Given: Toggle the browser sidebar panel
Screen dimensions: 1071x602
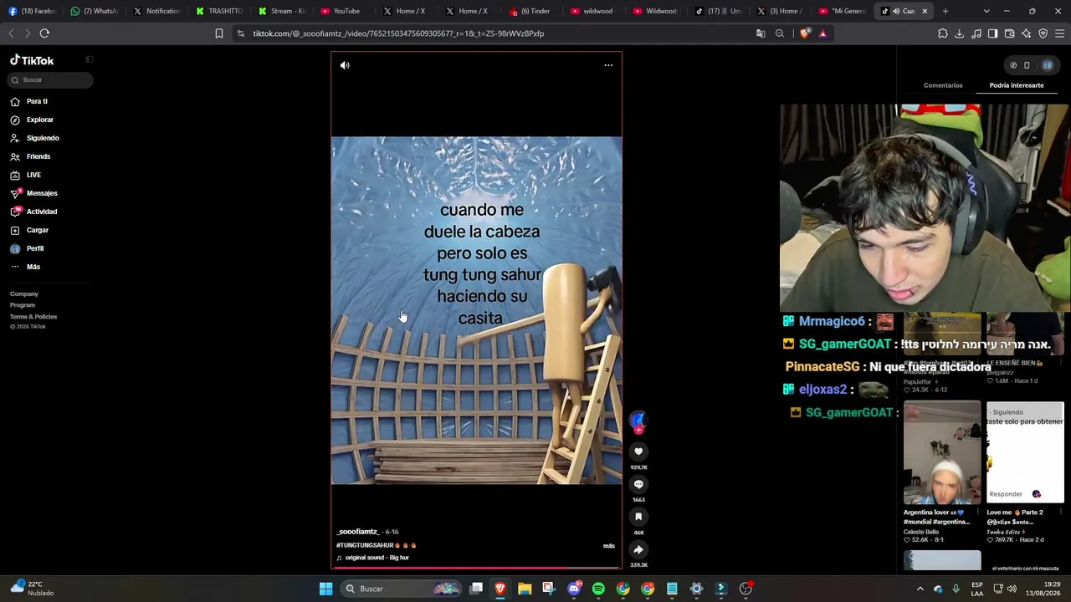Looking at the screenshot, I should tap(993, 33).
